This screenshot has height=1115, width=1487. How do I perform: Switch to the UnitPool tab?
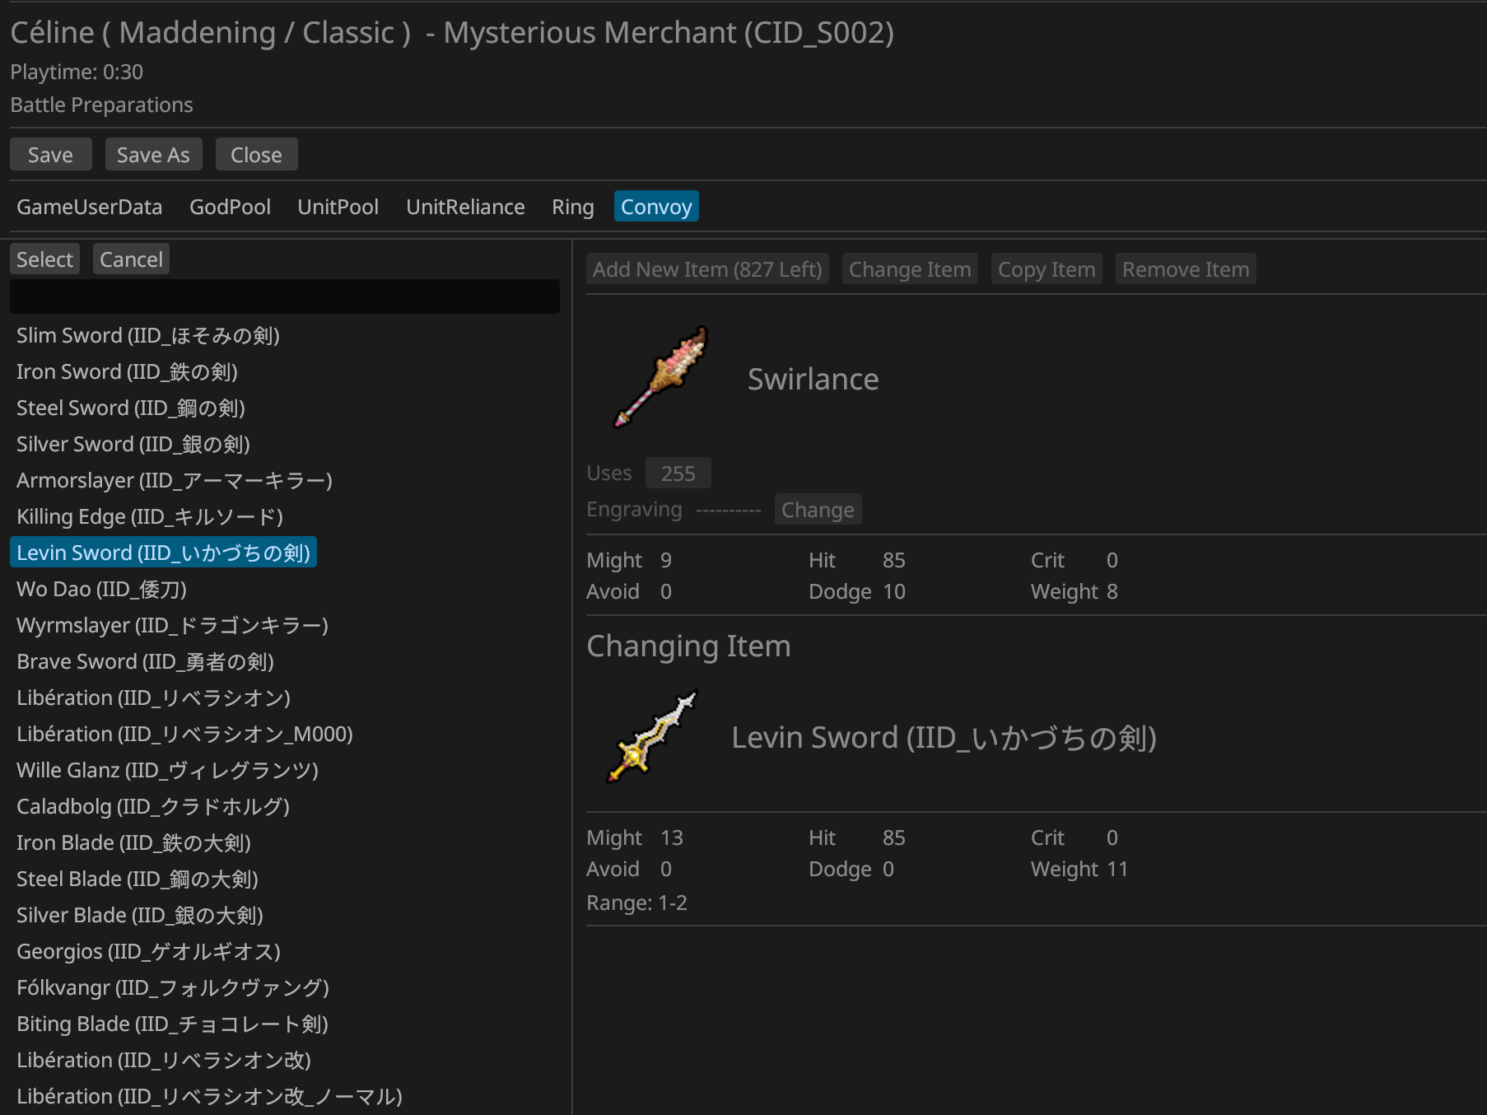[338, 207]
